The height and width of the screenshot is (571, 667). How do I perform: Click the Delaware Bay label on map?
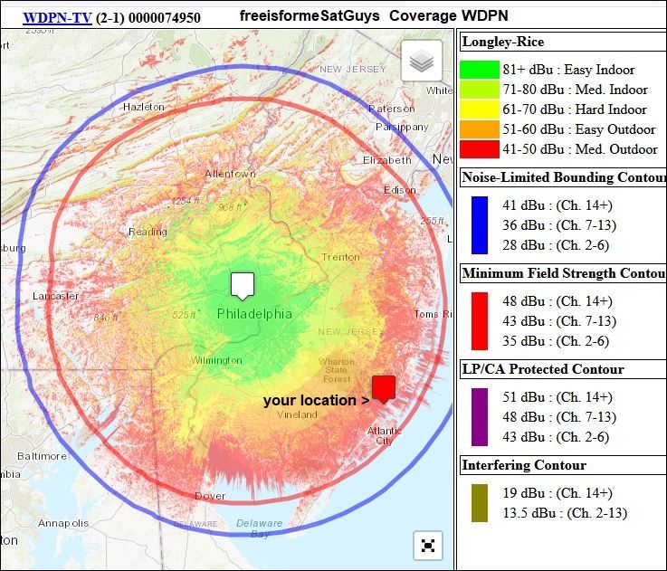coord(260,528)
